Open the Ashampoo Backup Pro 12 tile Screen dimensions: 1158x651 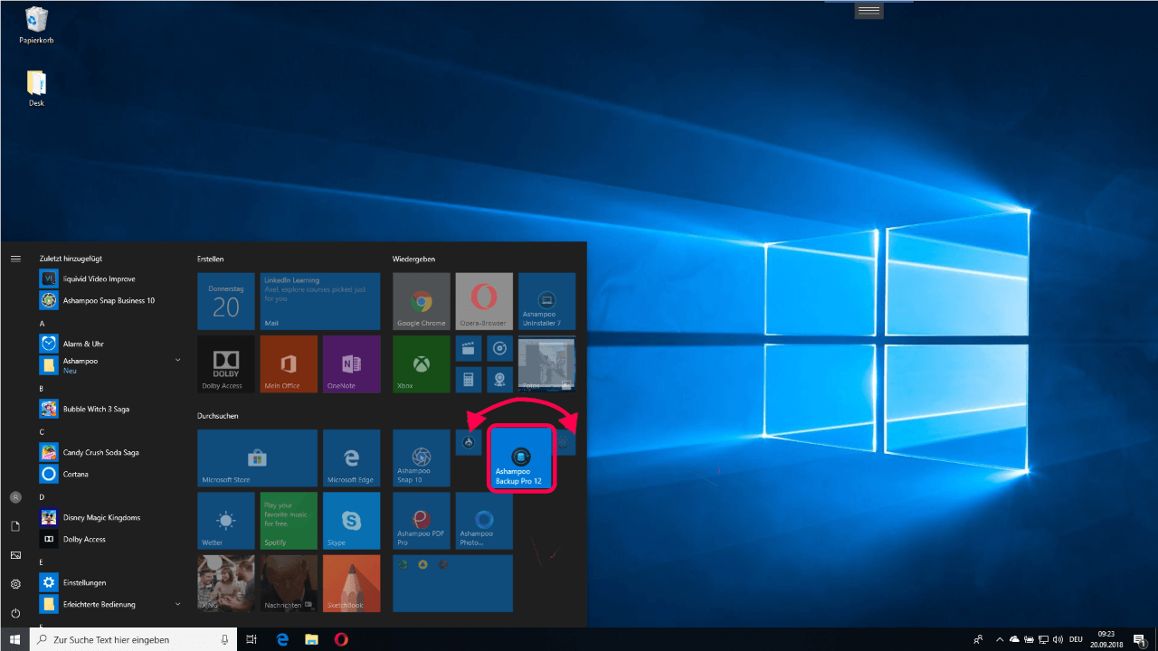[521, 458]
